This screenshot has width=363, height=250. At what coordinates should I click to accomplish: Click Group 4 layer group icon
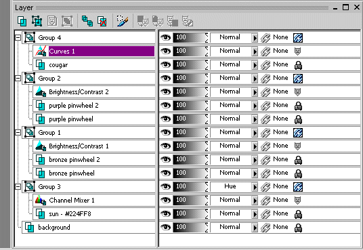coord(30,37)
